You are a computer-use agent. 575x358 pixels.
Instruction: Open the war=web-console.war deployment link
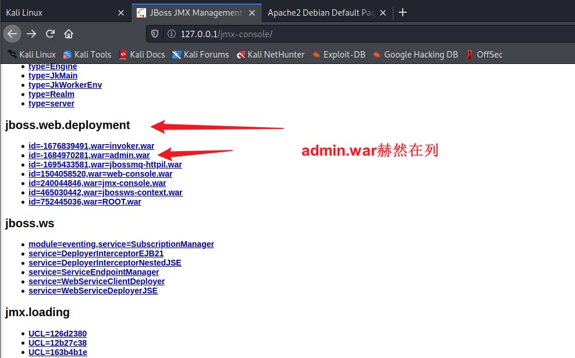point(101,174)
